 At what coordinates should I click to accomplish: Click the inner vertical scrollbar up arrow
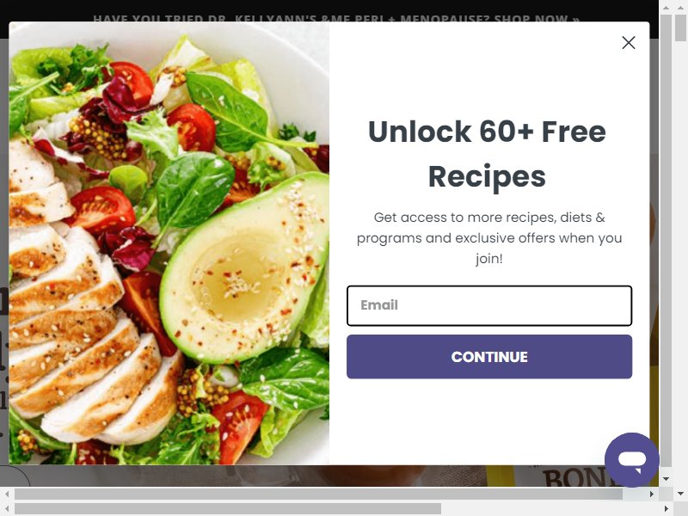[x=666, y=7]
